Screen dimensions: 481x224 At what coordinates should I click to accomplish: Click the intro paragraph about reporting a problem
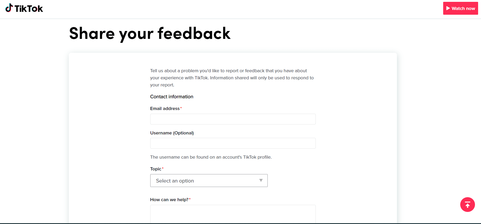[x=232, y=78]
